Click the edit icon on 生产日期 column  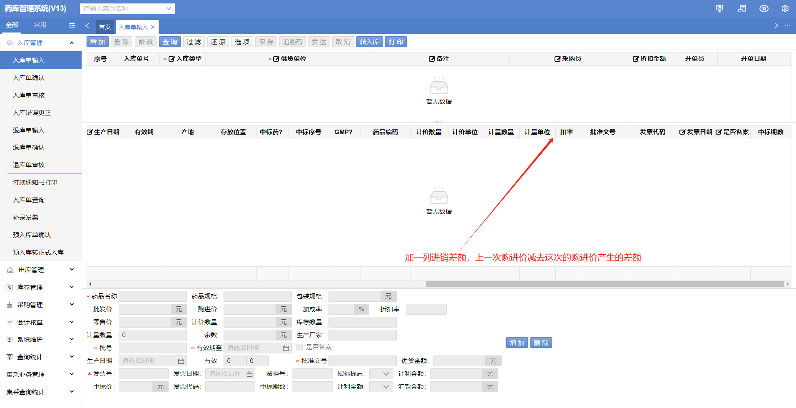coord(90,132)
